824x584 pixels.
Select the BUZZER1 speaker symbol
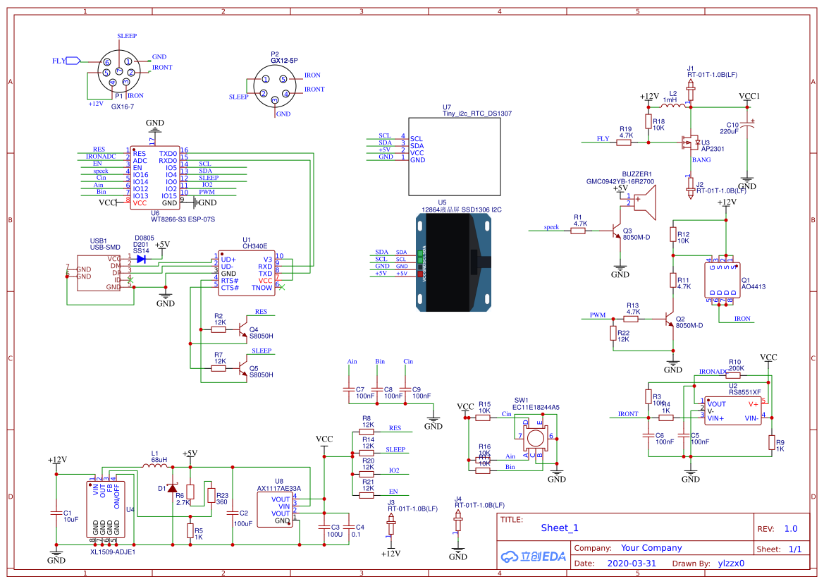tap(645, 203)
